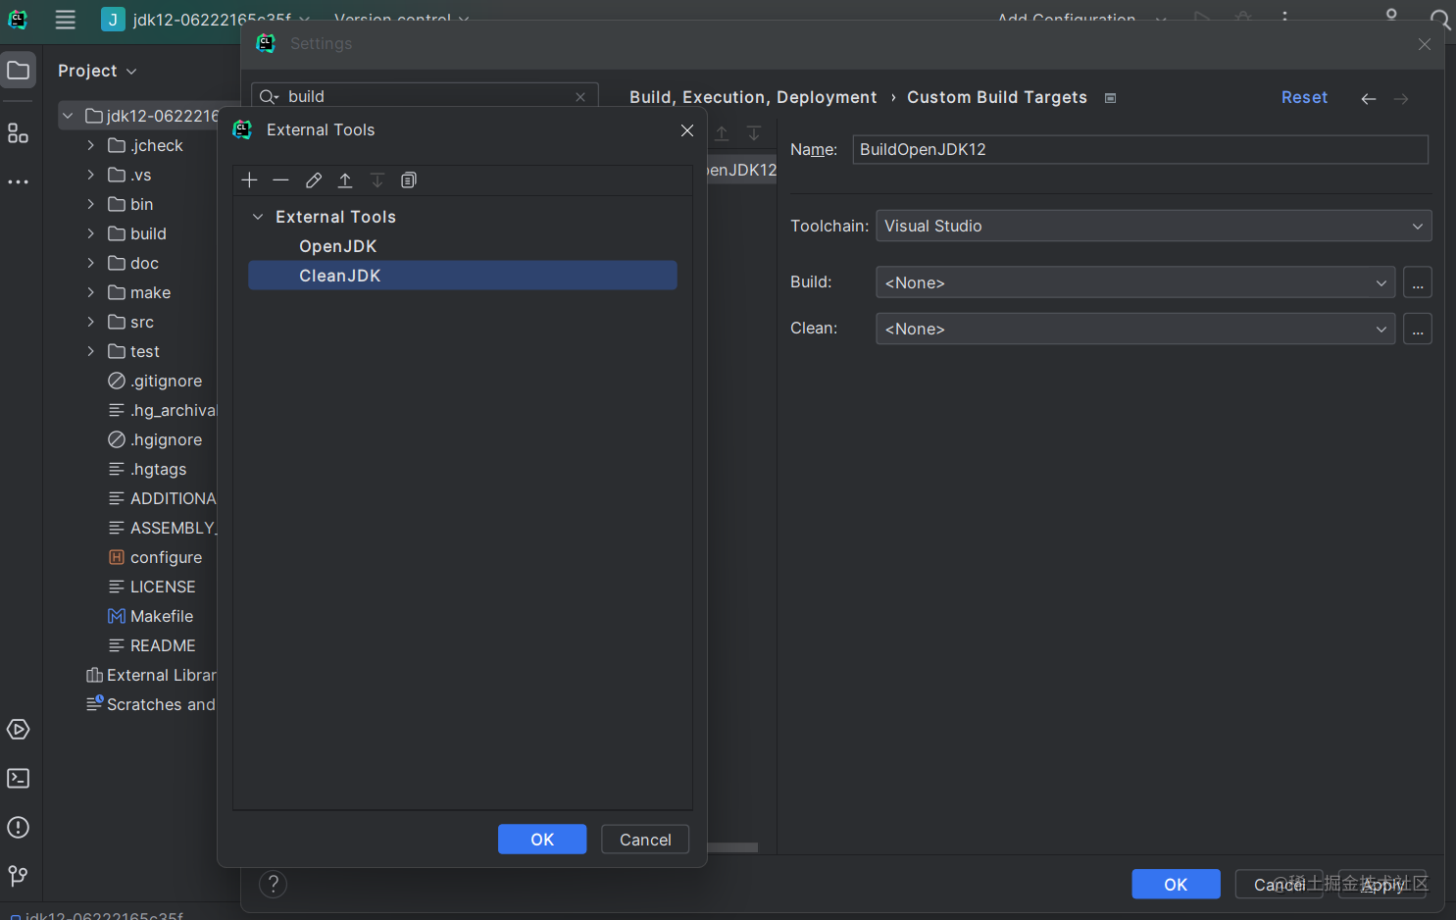
Task: Close the External Tools dialog
Action: point(687,130)
